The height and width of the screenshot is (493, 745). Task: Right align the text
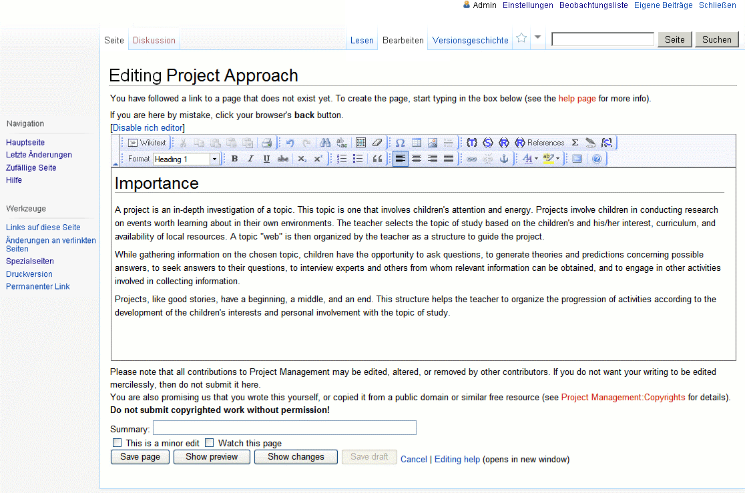tap(433, 159)
